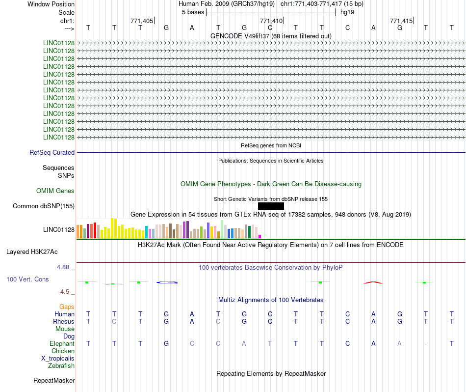Select the Chicken alignment row label
Viewport: 466px width, 392px height.
63,351
